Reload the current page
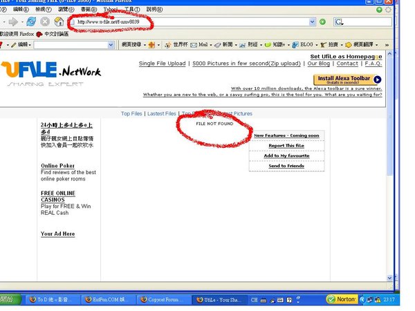Screen dimensions: 415x311 pyautogui.click(x=31, y=21)
